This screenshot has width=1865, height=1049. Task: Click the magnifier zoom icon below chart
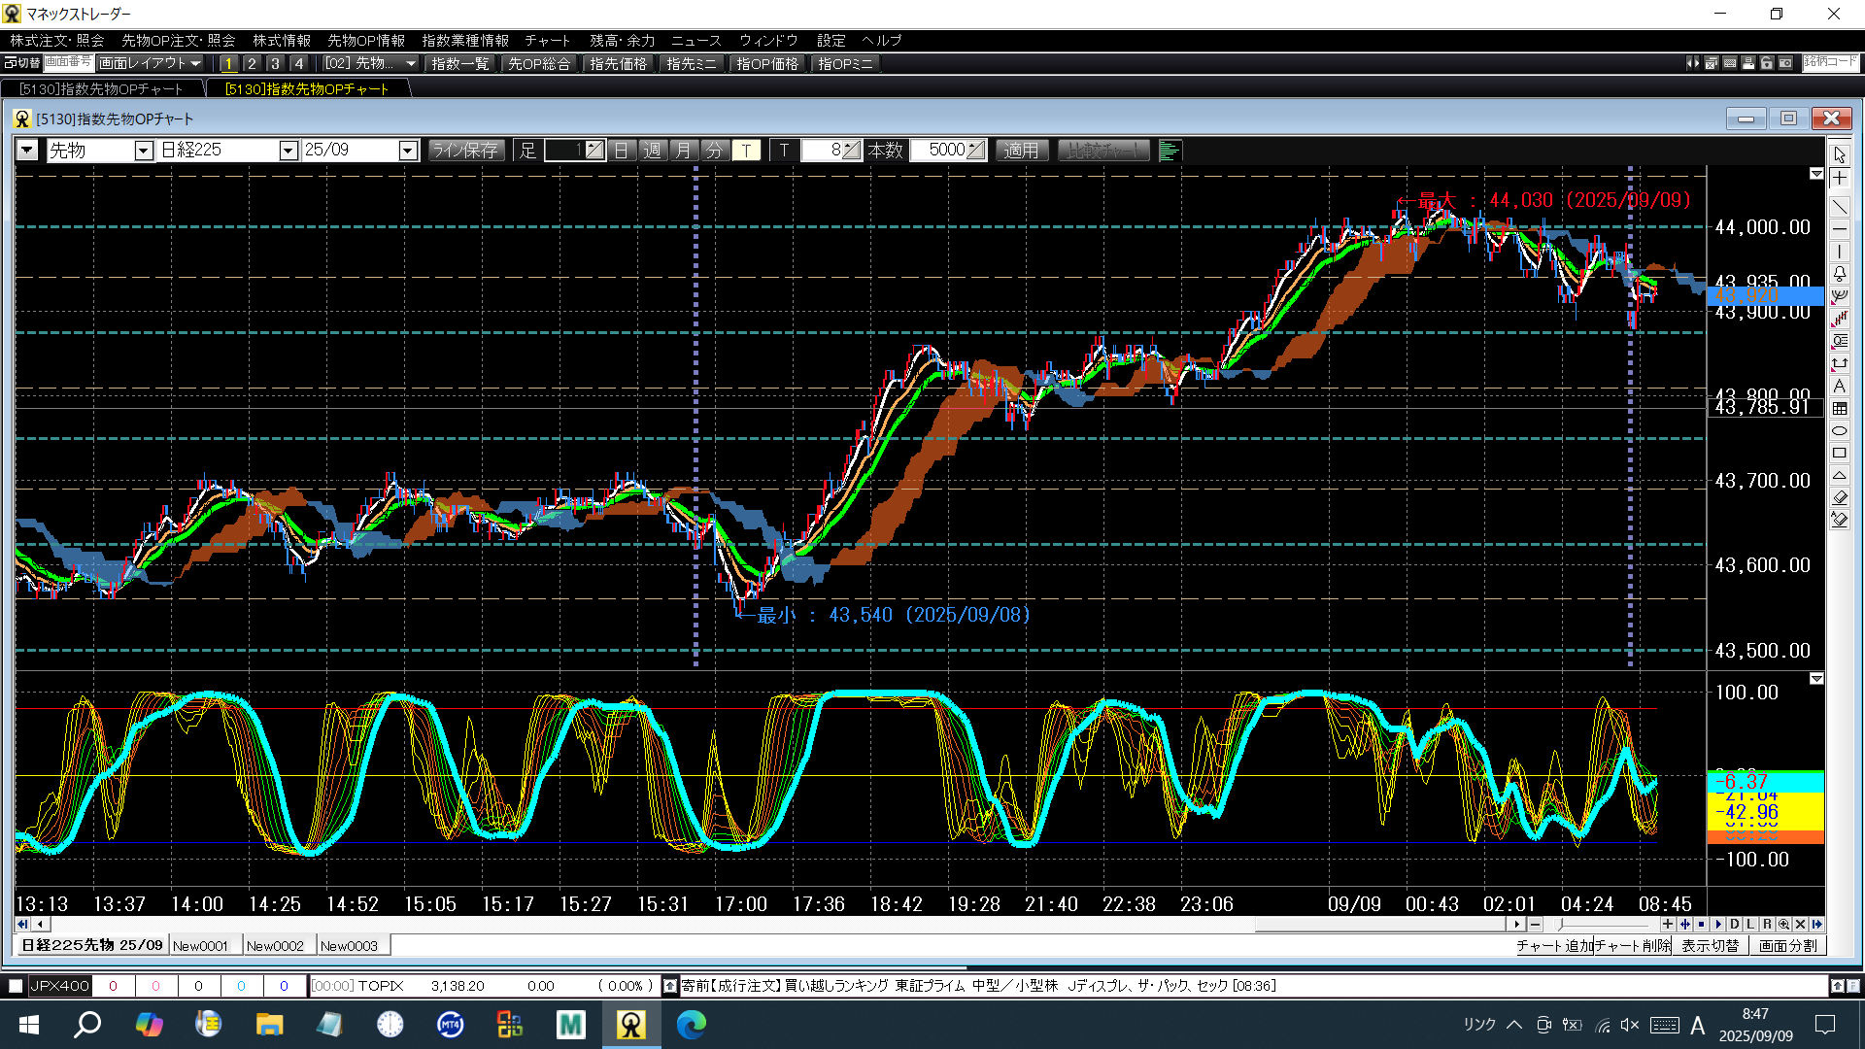pos(1783,925)
